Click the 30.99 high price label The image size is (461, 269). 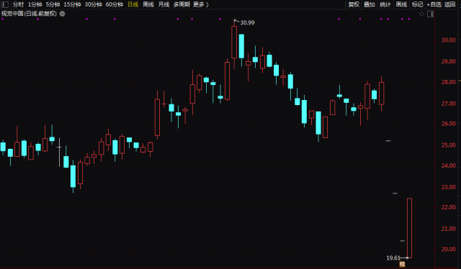(247, 22)
